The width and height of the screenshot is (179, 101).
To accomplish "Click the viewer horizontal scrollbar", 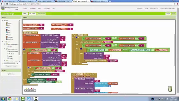I will [x=100, y=94].
